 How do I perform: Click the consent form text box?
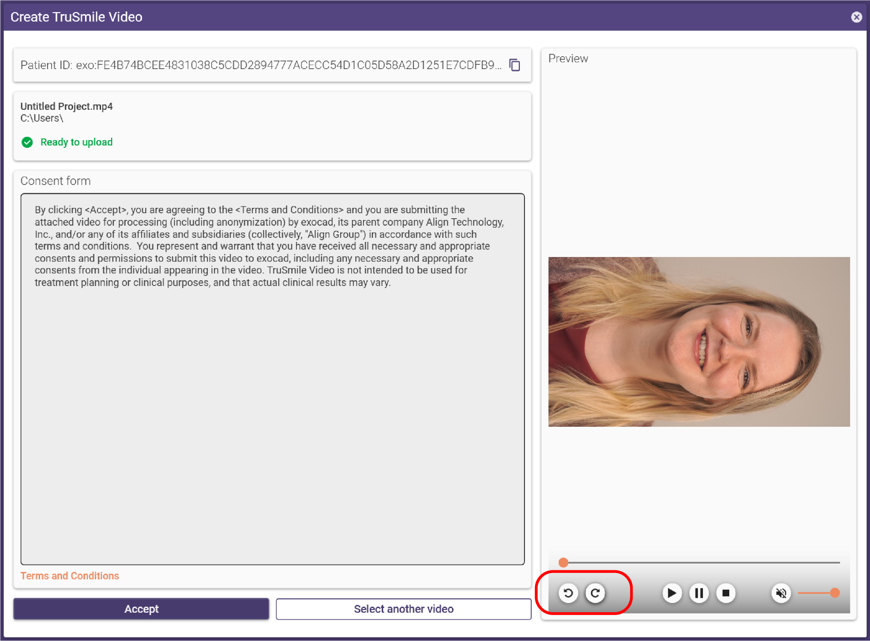(273, 379)
